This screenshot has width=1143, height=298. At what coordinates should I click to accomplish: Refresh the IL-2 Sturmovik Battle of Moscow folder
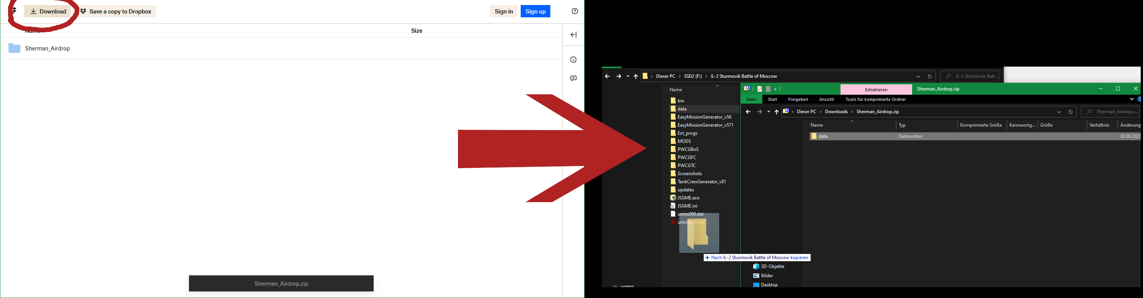coord(929,76)
